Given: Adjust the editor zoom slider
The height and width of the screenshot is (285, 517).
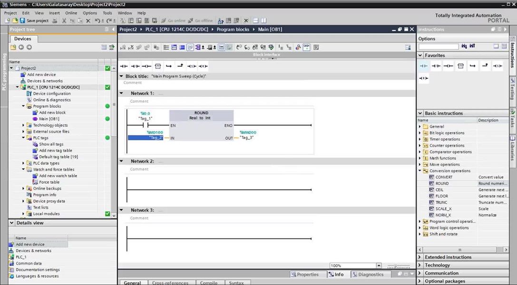Looking at the screenshot, I should [399, 266].
